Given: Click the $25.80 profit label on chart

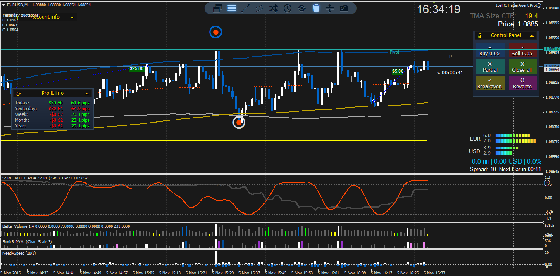Looking at the screenshot, I should [136, 68].
